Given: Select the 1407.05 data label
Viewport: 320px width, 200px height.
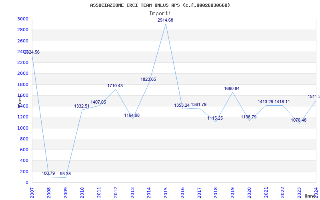Looking at the screenshot, I should pyautogui.click(x=98, y=102).
